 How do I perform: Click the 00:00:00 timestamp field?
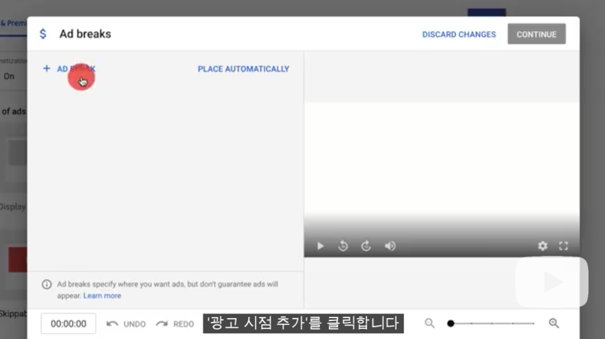coord(68,324)
